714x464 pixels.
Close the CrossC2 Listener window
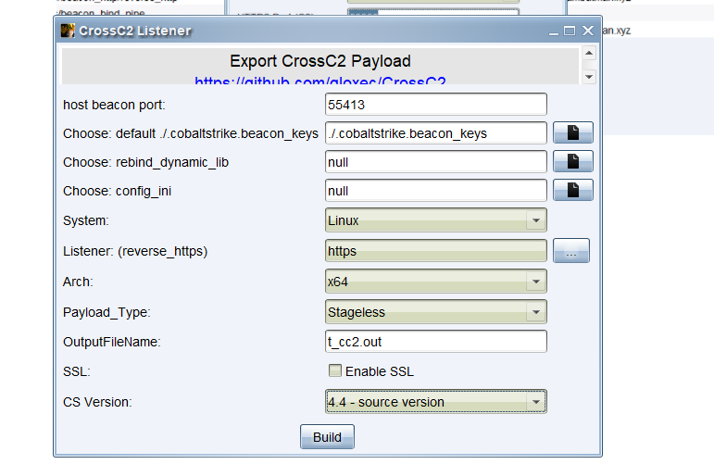(x=588, y=31)
